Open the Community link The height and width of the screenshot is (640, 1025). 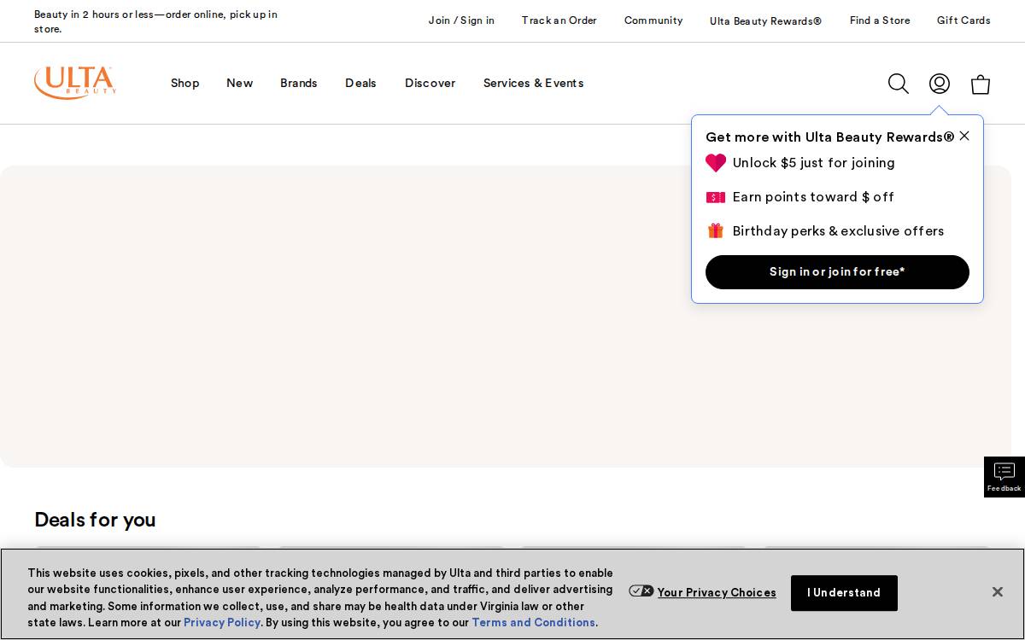point(653,20)
